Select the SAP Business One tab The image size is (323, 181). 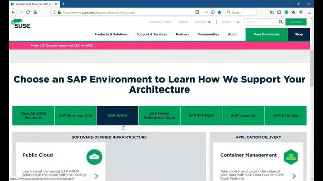(x=75, y=115)
